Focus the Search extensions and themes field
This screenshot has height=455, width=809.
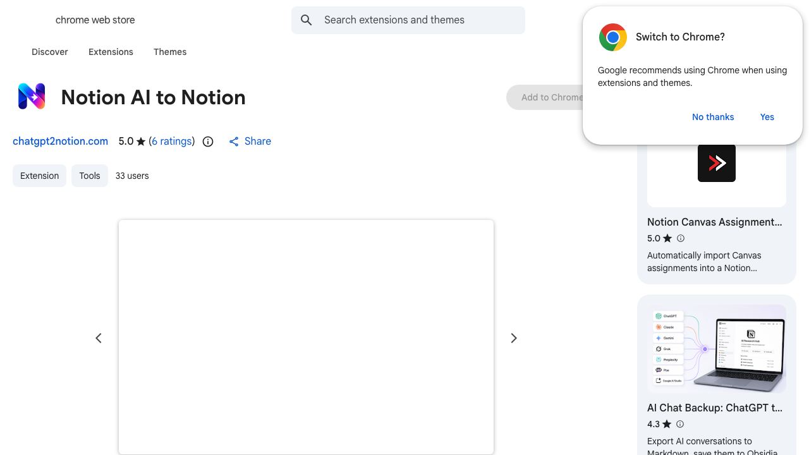pyautogui.click(x=408, y=20)
